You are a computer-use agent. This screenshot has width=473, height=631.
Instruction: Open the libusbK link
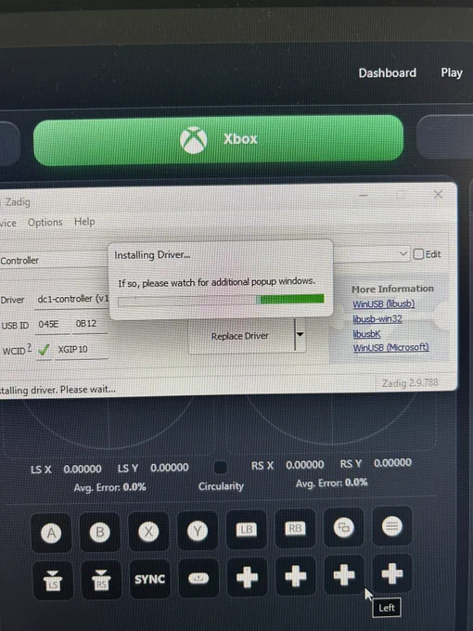pos(366,334)
